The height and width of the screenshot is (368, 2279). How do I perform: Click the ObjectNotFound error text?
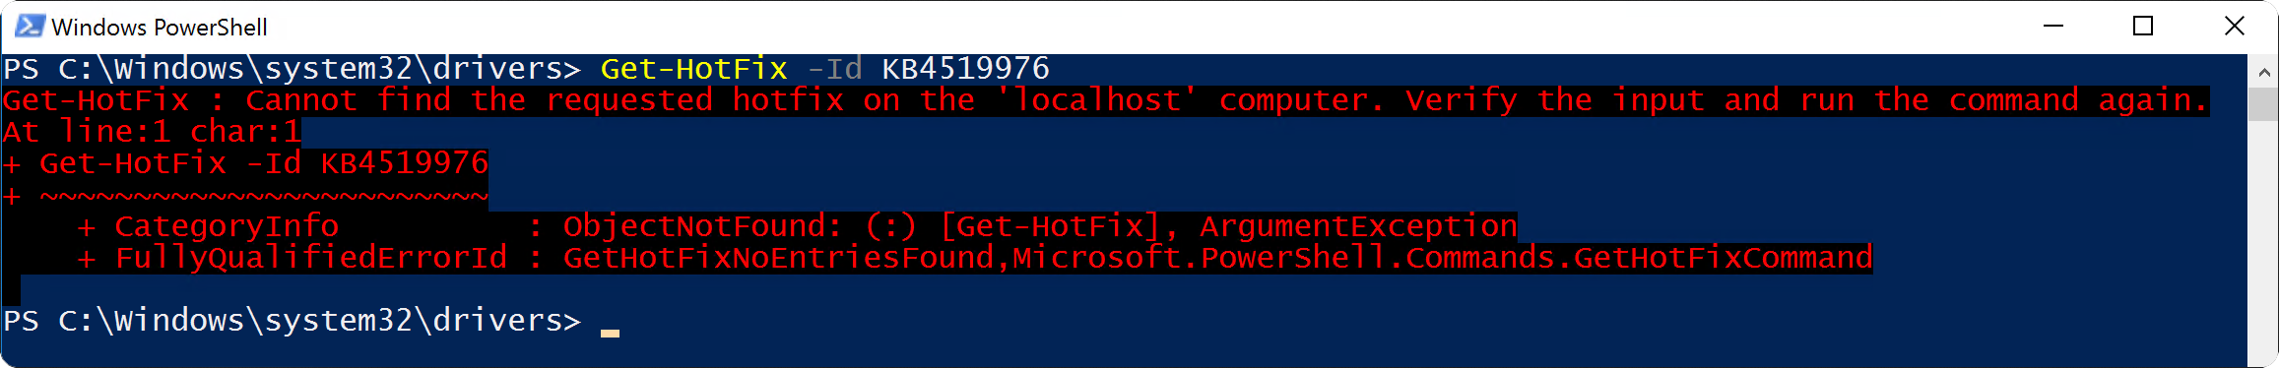(703, 226)
